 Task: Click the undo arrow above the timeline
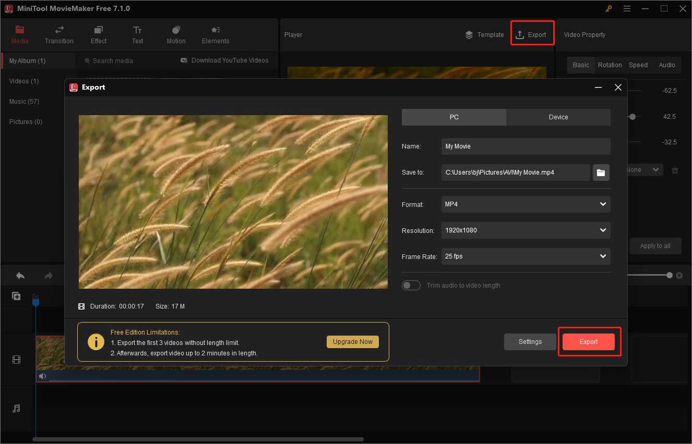tap(20, 275)
